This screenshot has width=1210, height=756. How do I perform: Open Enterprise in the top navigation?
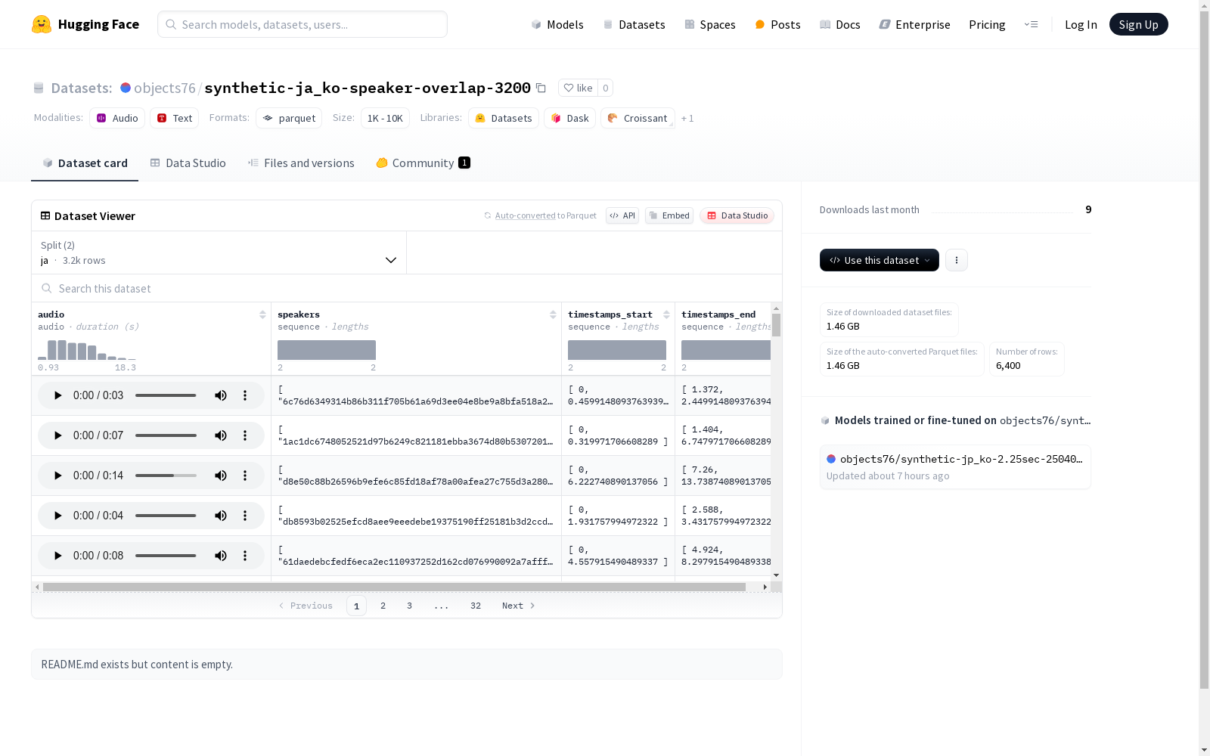(x=914, y=24)
